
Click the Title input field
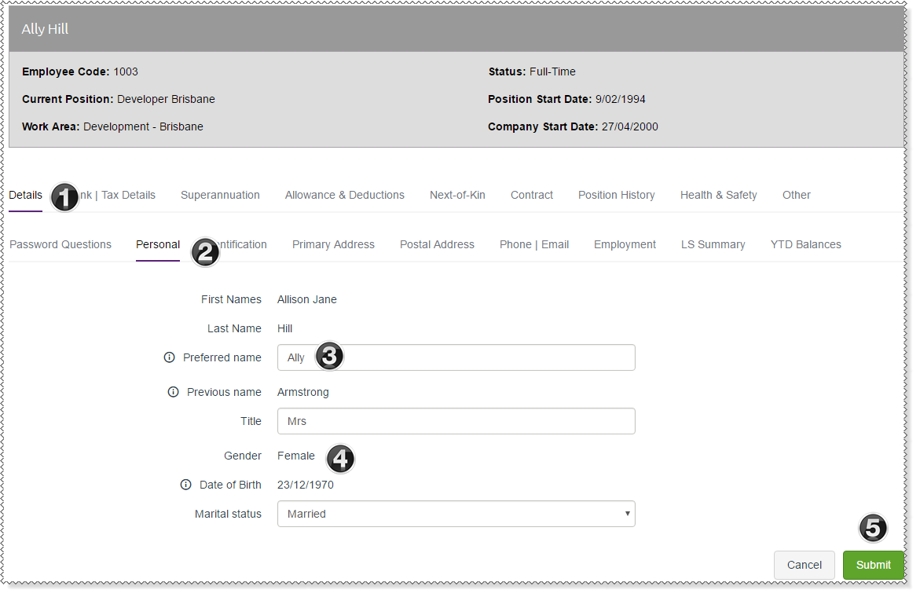click(456, 421)
